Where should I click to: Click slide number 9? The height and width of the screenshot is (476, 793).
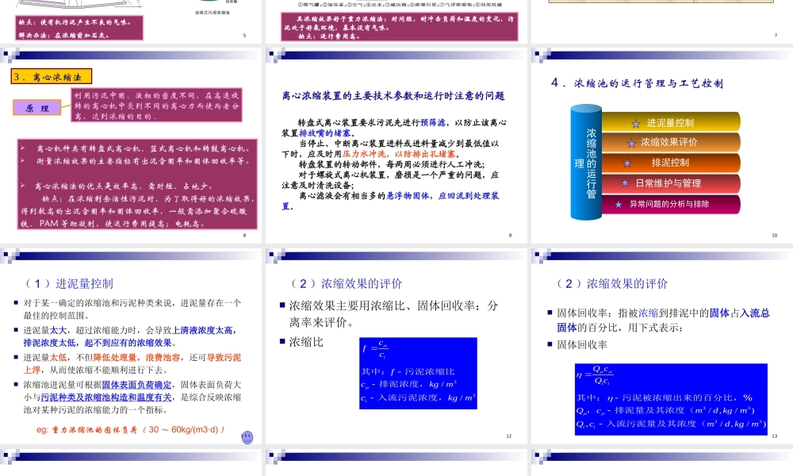[510, 235]
